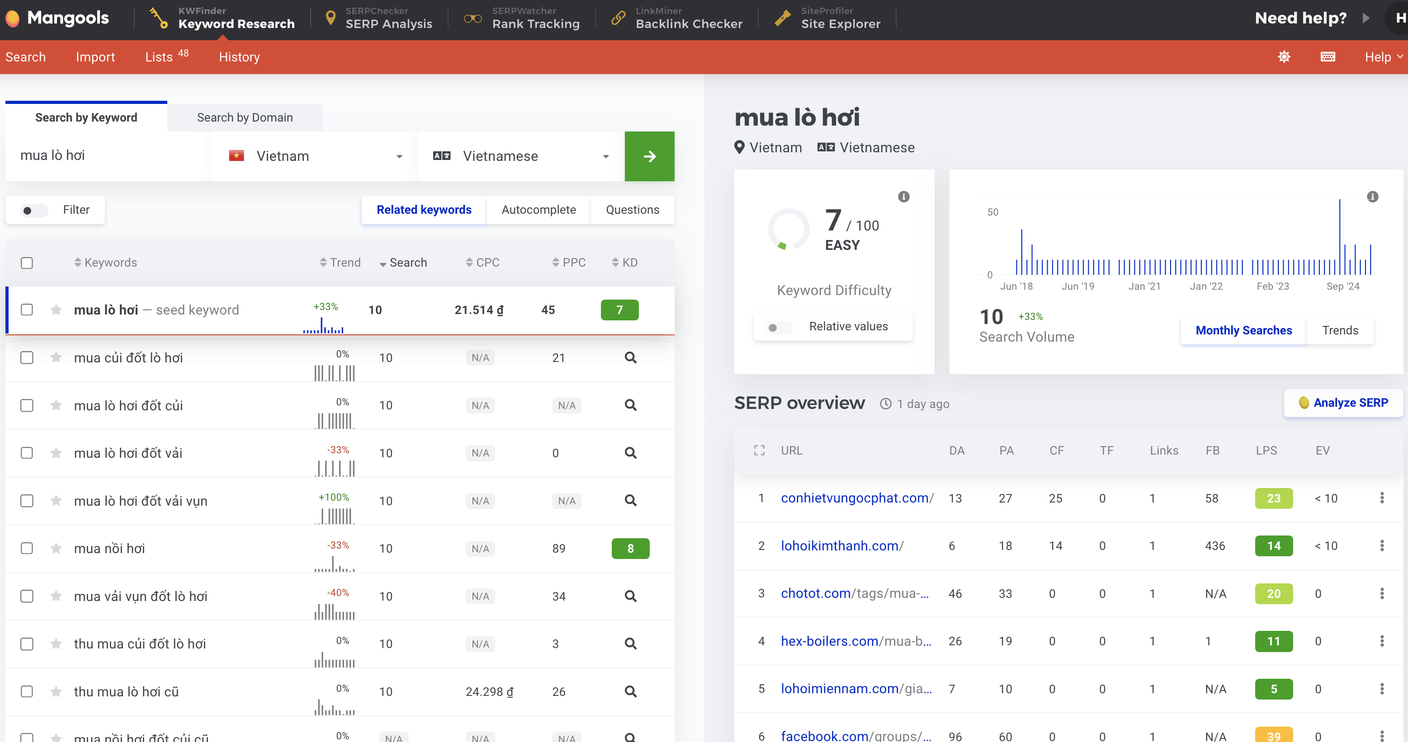Check the 'thu mua củi đốt lò hơi' box
The height and width of the screenshot is (742, 1408).
click(x=27, y=643)
